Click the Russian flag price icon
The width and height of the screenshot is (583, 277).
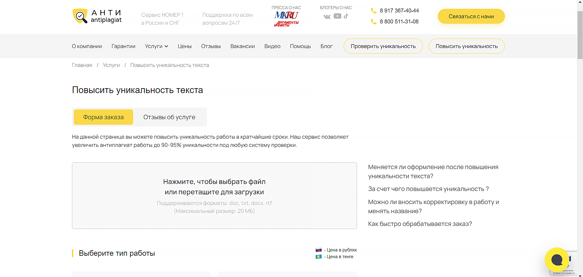click(x=318, y=250)
